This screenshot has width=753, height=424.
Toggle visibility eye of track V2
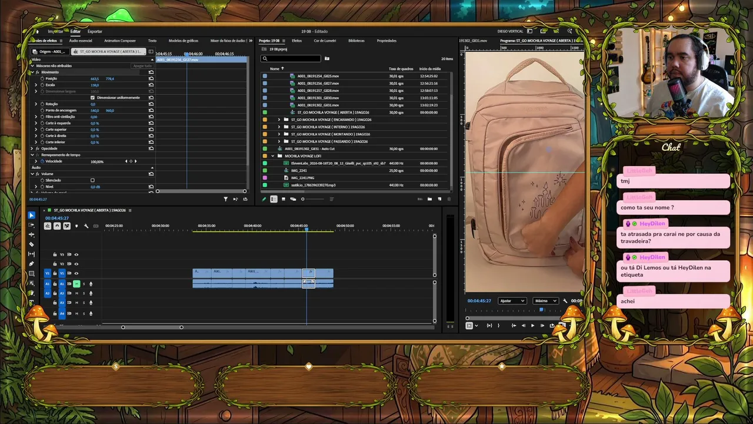click(x=76, y=264)
